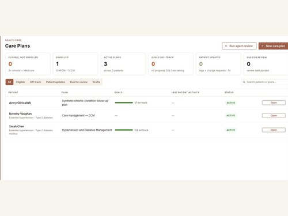This screenshot has width=288, height=216.
Task: Click the PLAN column header
Action: point(65,93)
